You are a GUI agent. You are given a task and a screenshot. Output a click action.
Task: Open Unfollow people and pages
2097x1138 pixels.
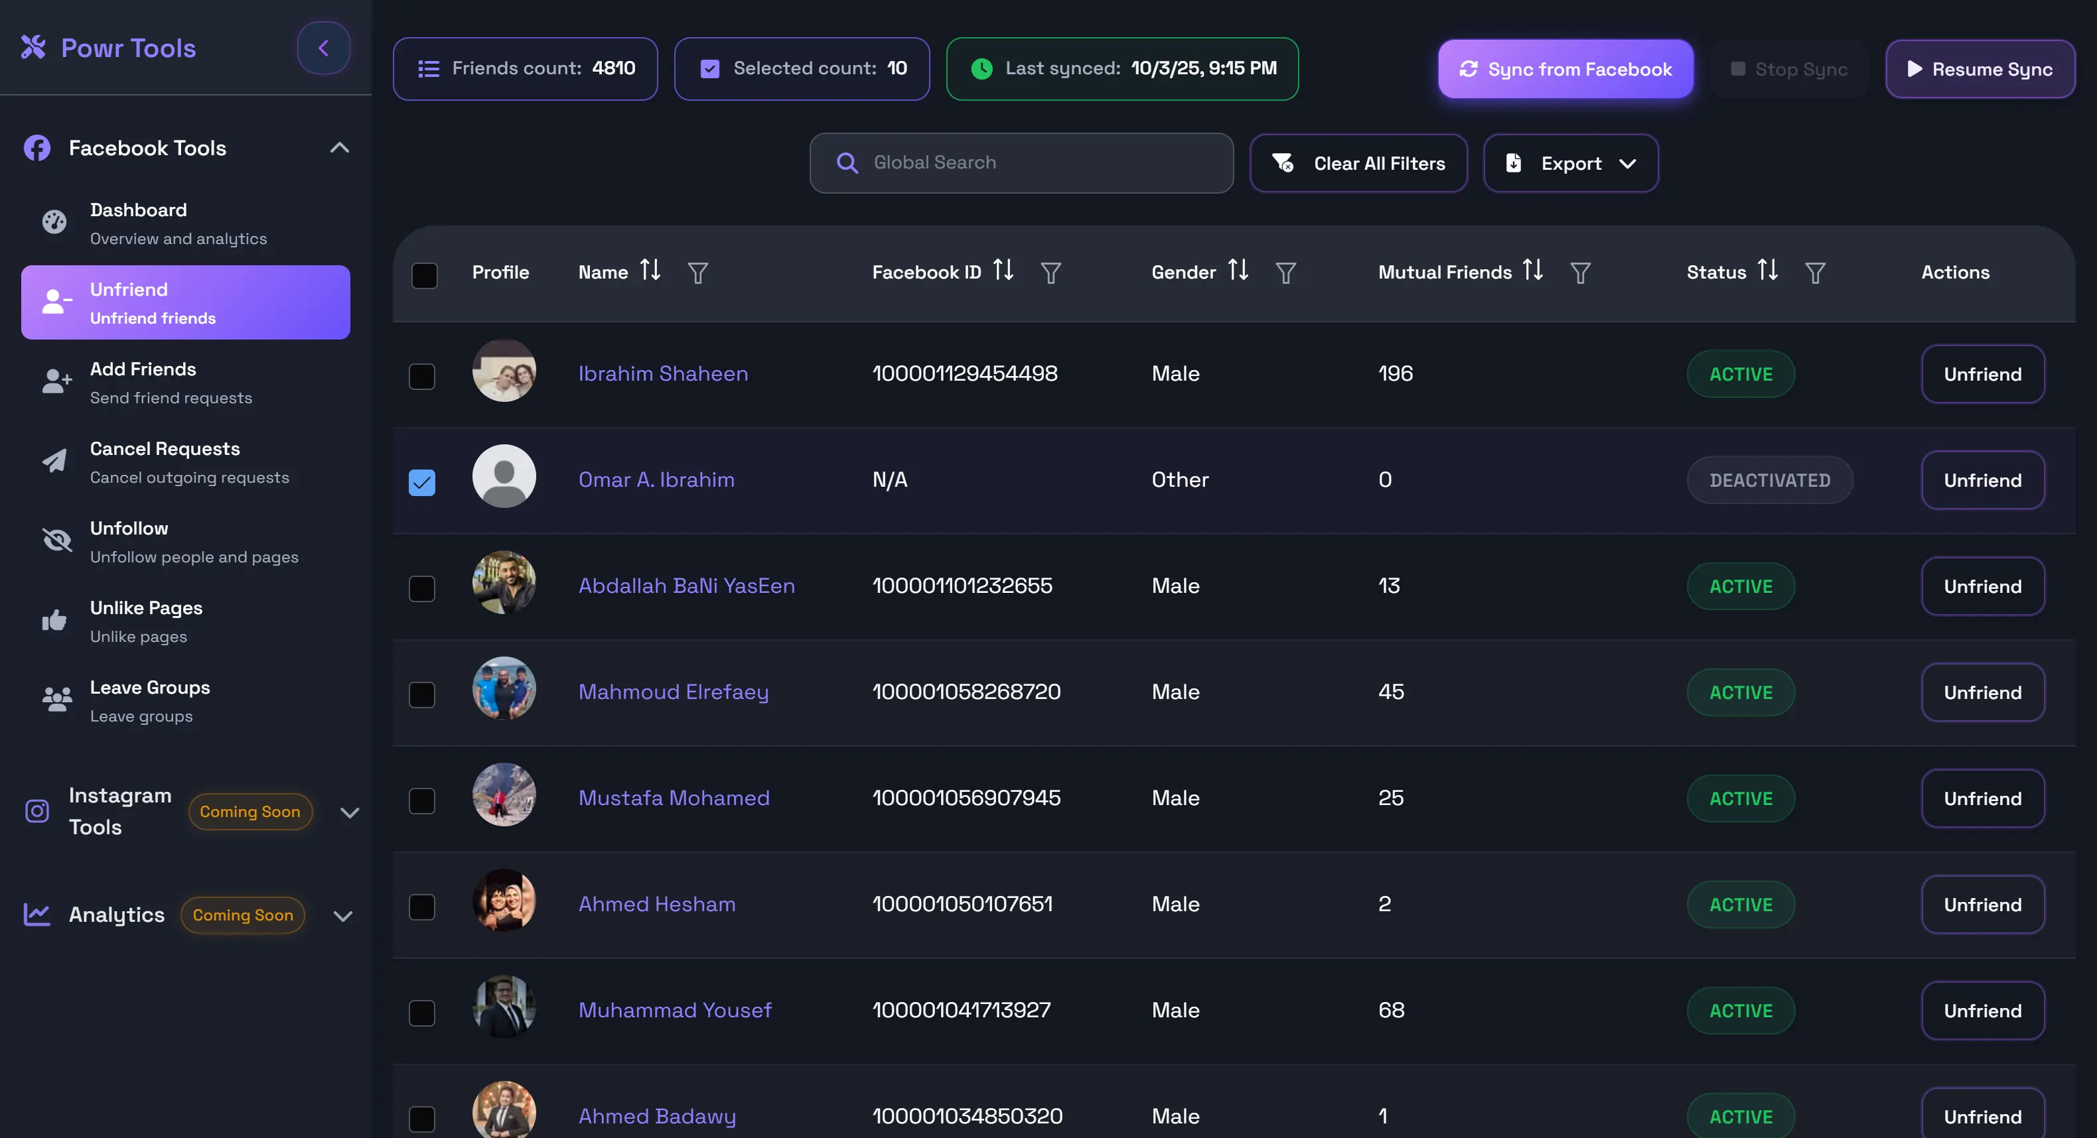point(186,542)
